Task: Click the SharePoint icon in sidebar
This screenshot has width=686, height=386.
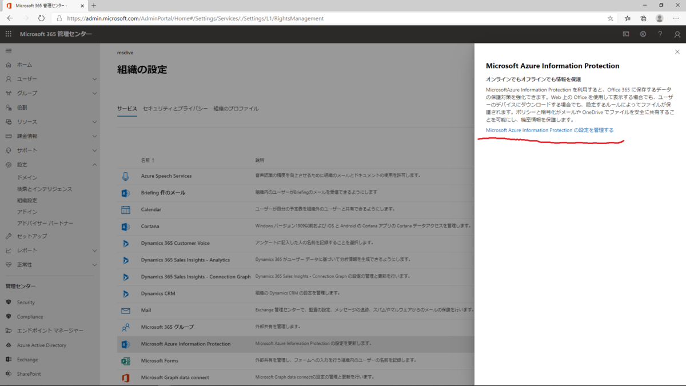Action: pyautogui.click(x=9, y=374)
